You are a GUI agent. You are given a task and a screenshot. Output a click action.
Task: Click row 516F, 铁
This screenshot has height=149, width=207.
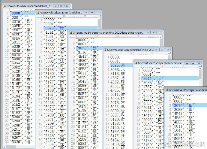(x=118, y=132)
